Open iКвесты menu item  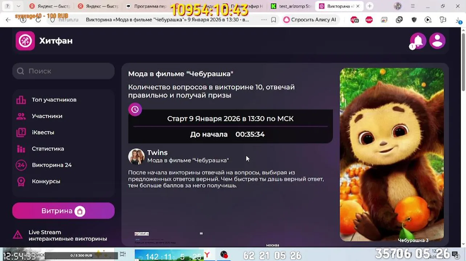click(43, 132)
